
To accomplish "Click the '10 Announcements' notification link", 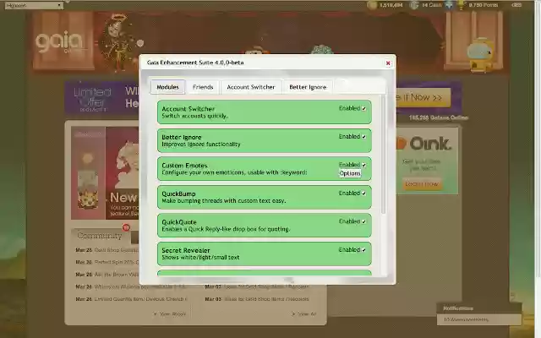I will [466, 319].
